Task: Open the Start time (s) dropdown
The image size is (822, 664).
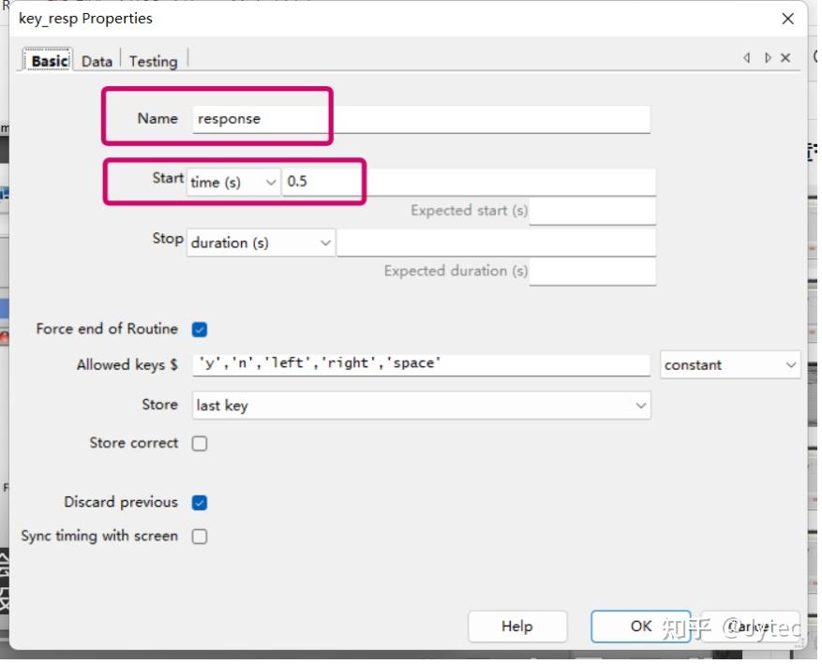Action: coord(233,183)
